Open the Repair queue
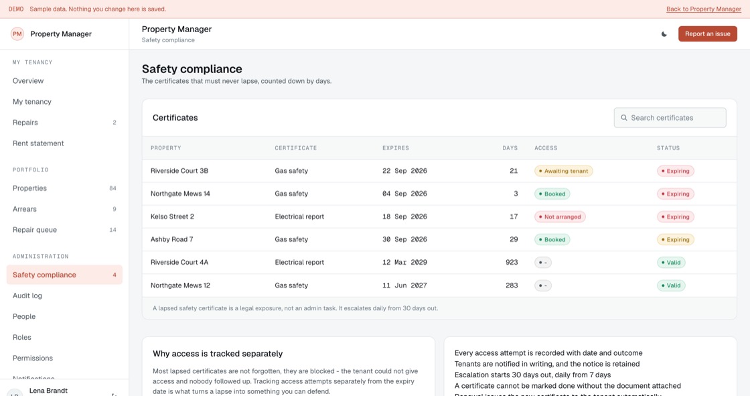The image size is (750, 396). pyautogui.click(x=64, y=230)
